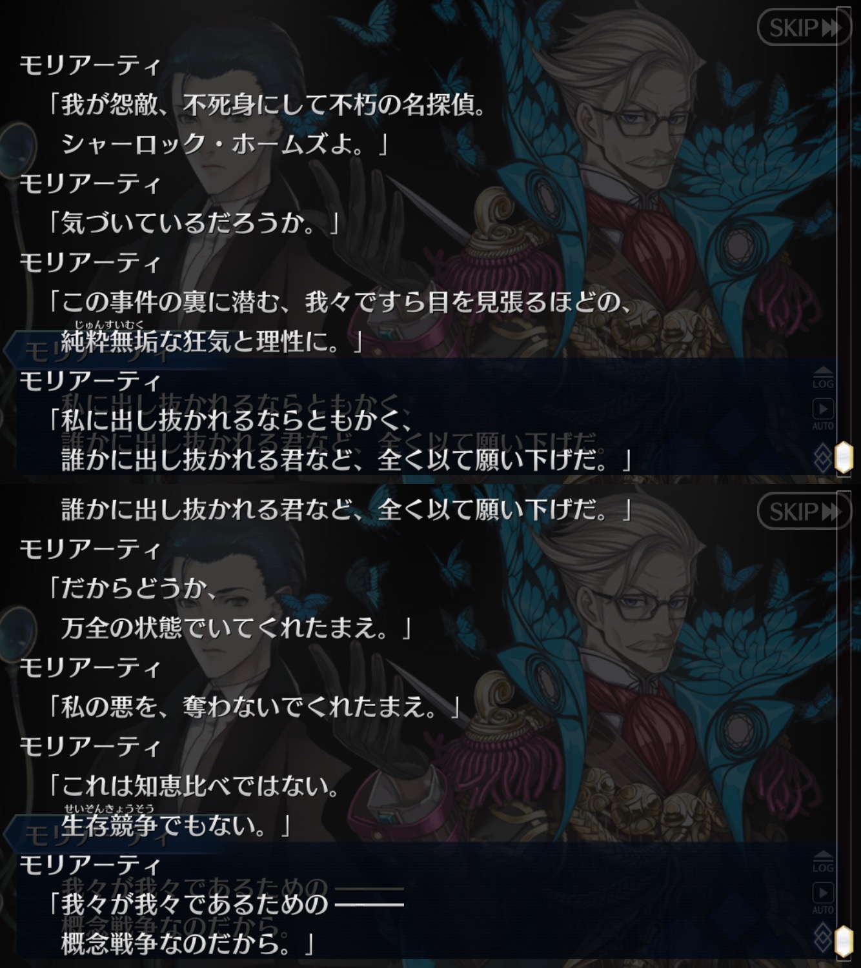Click diamond icon beside 願い下げだ dialogue box
Screen dimensions: 861x968
823,458
